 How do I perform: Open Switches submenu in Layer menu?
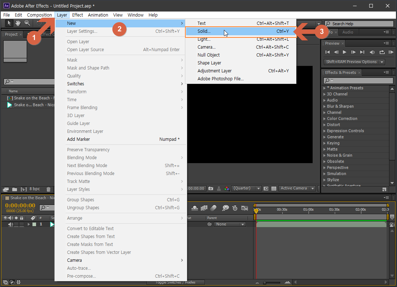(x=121, y=84)
